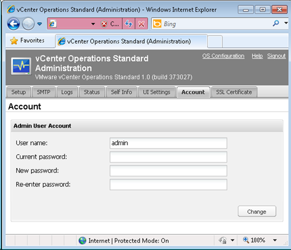Click the vCenter Operations monitor logo

tap(21, 66)
